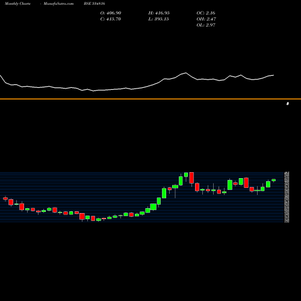This screenshot has height=301, width=301.
Task: Select the open value "O: 406.90"
Action: tap(111, 13)
